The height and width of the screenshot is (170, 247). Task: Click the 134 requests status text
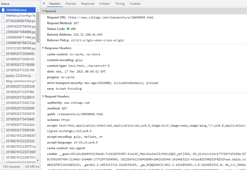[x=11, y=167]
